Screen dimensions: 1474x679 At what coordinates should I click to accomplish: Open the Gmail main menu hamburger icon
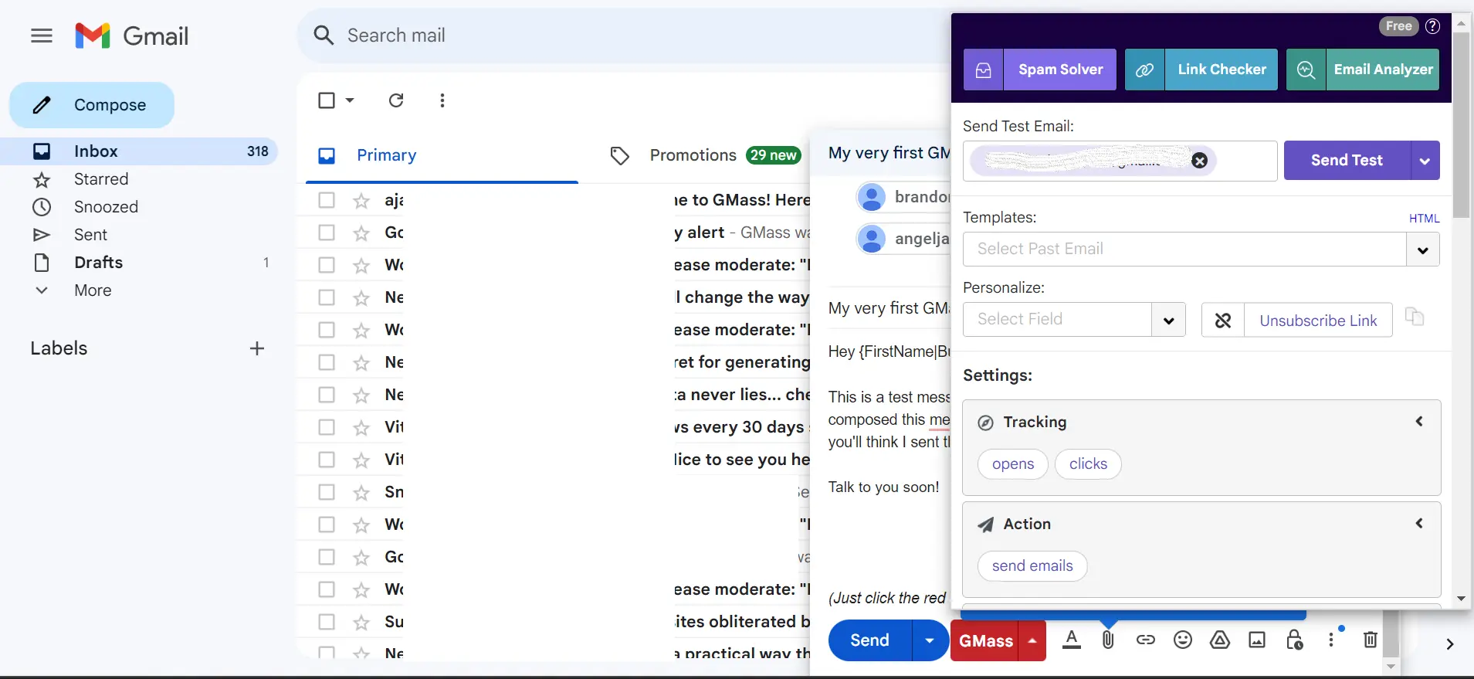42,36
